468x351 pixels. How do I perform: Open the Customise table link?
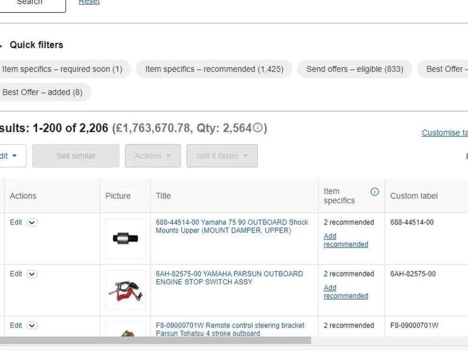pyautogui.click(x=445, y=133)
